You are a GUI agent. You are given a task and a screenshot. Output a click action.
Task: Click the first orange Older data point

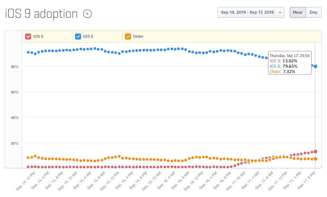point(28,157)
